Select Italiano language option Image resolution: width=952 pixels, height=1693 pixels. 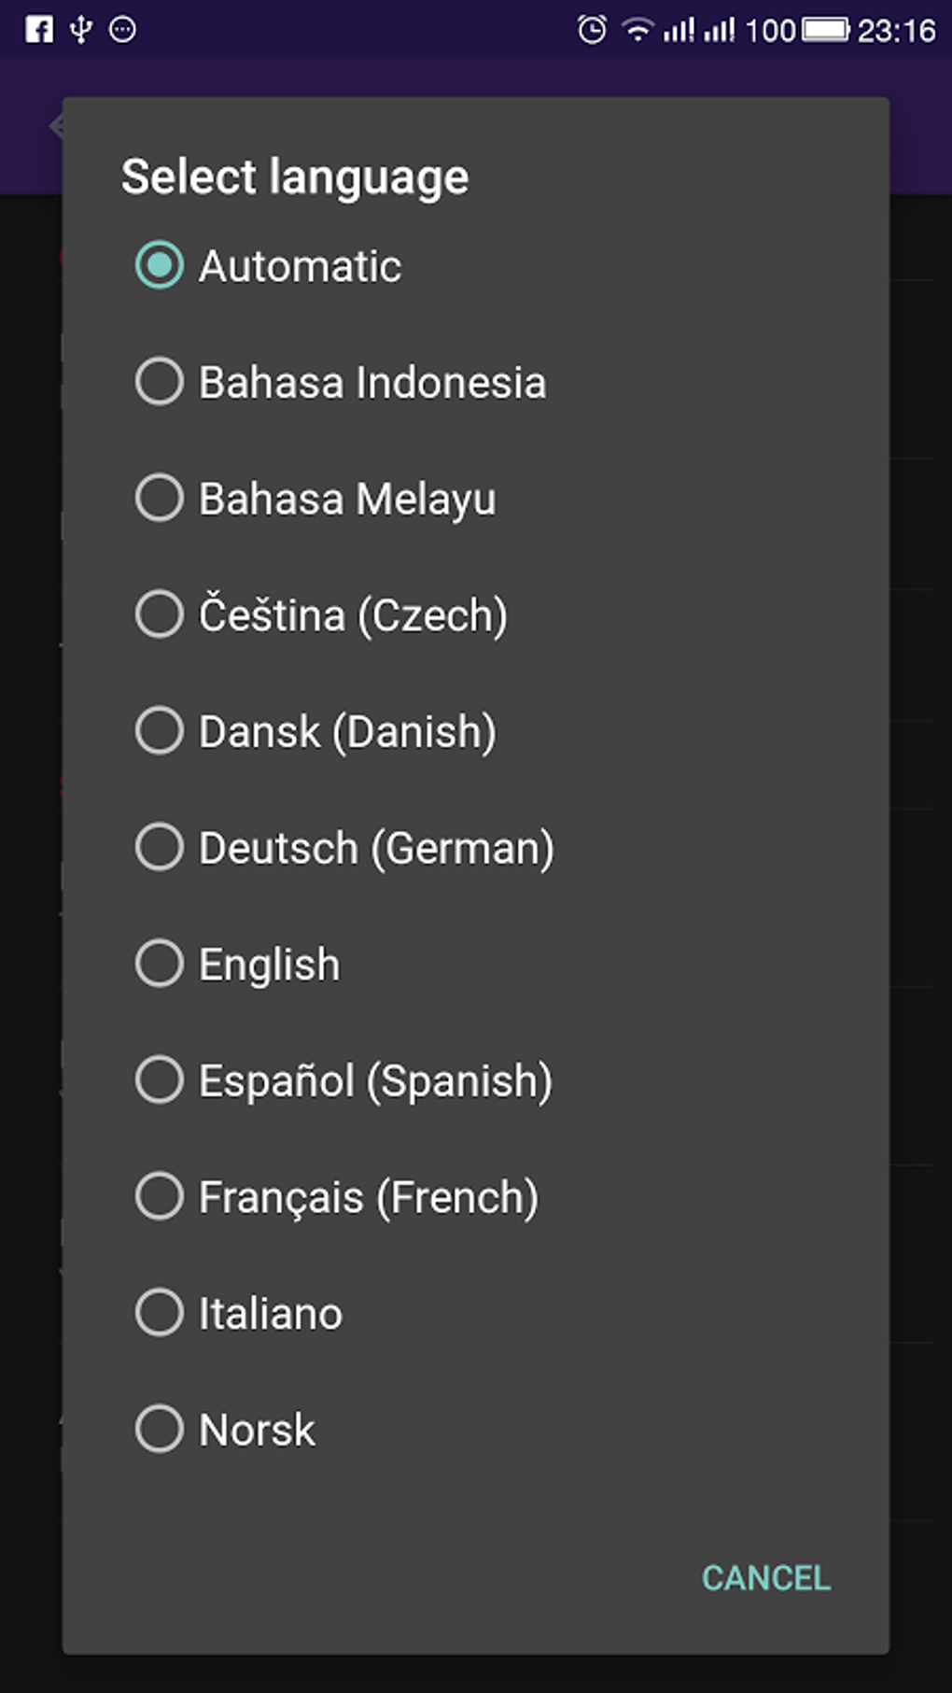pos(160,1313)
